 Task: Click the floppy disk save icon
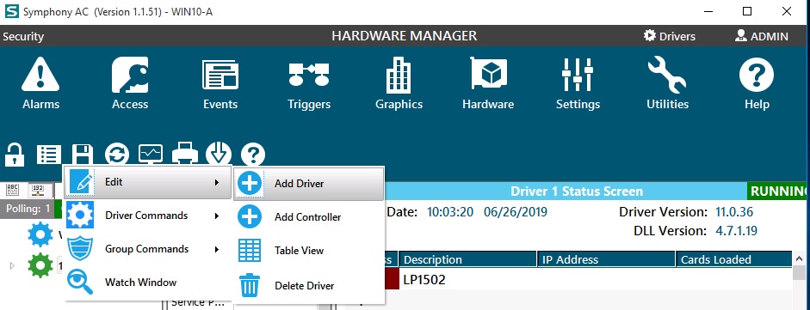82,154
